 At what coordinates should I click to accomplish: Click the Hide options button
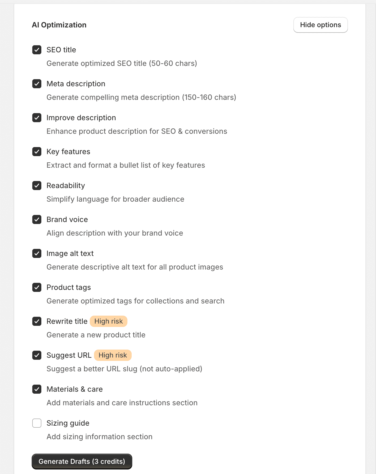tap(321, 25)
